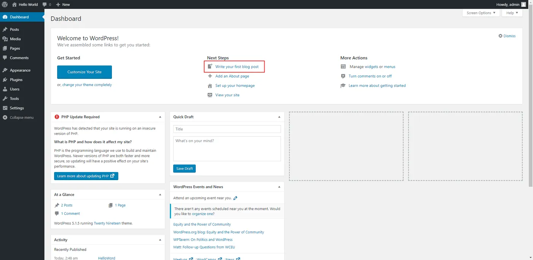The height and width of the screenshot is (260, 533).
Task: Open Matt: Follow-up Questions from WCEU
Action: point(204,247)
